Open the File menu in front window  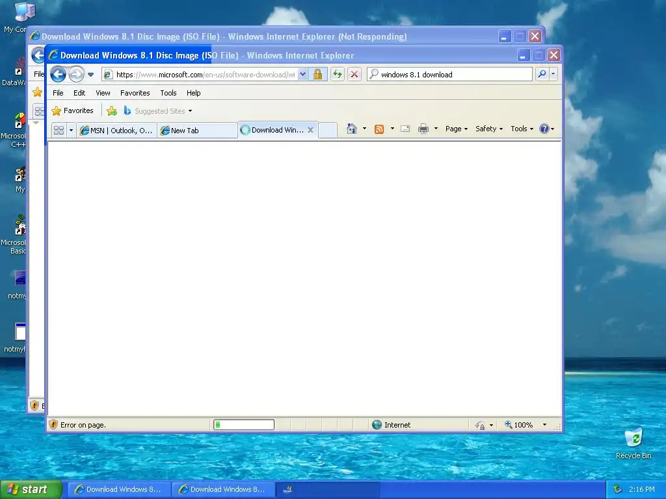point(58,93)
